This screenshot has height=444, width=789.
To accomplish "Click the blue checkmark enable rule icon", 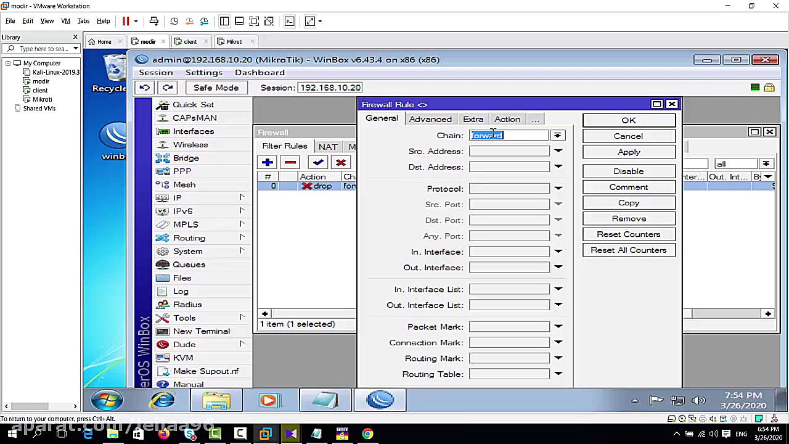I will (318, 162).
